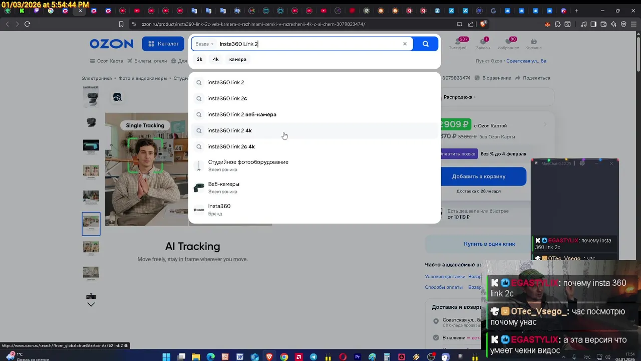Open the visual search icon above the product image

[x=117, y=97]
